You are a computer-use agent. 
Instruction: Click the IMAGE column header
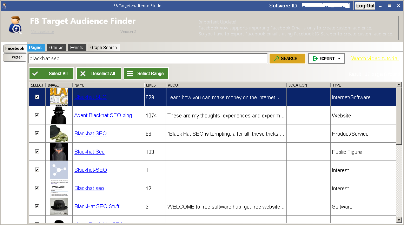coord(59,85)
